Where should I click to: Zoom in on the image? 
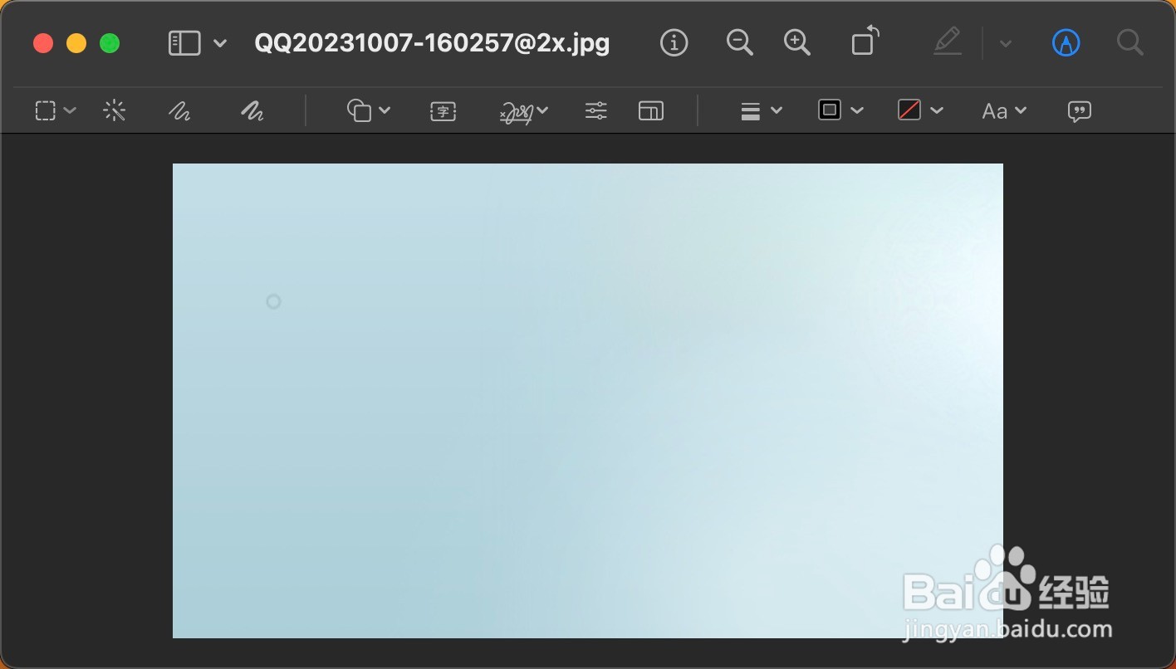[797, 42]
